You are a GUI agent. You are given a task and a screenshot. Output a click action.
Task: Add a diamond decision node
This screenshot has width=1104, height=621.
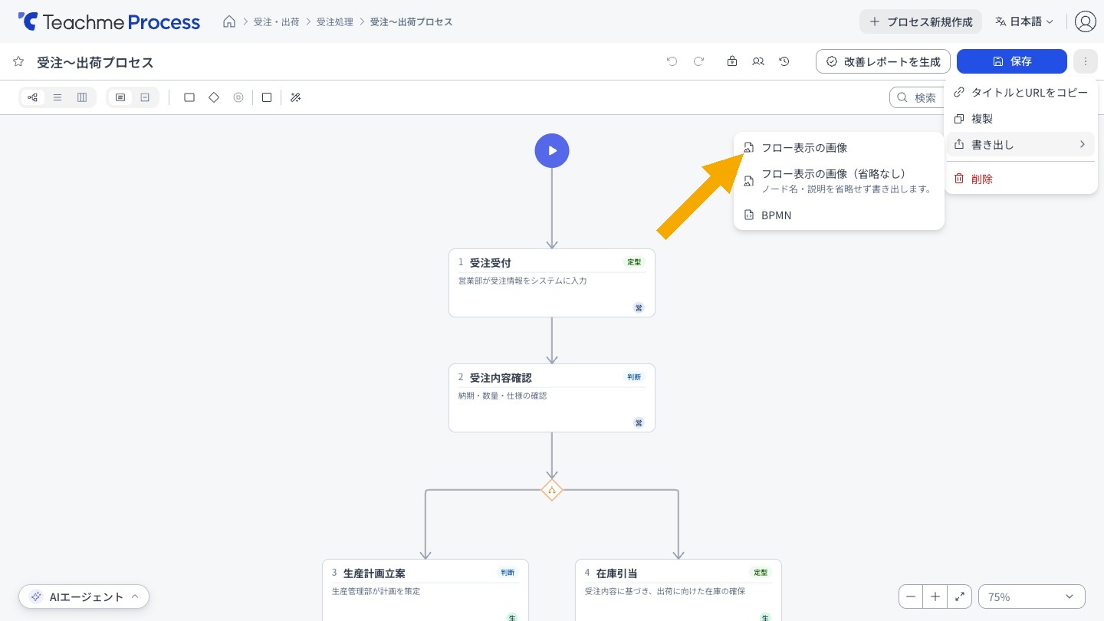click(x=214, y=97)
